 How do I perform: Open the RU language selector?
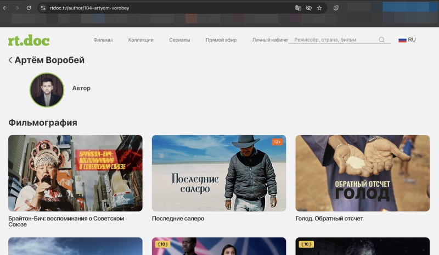[x=407, y=40]
